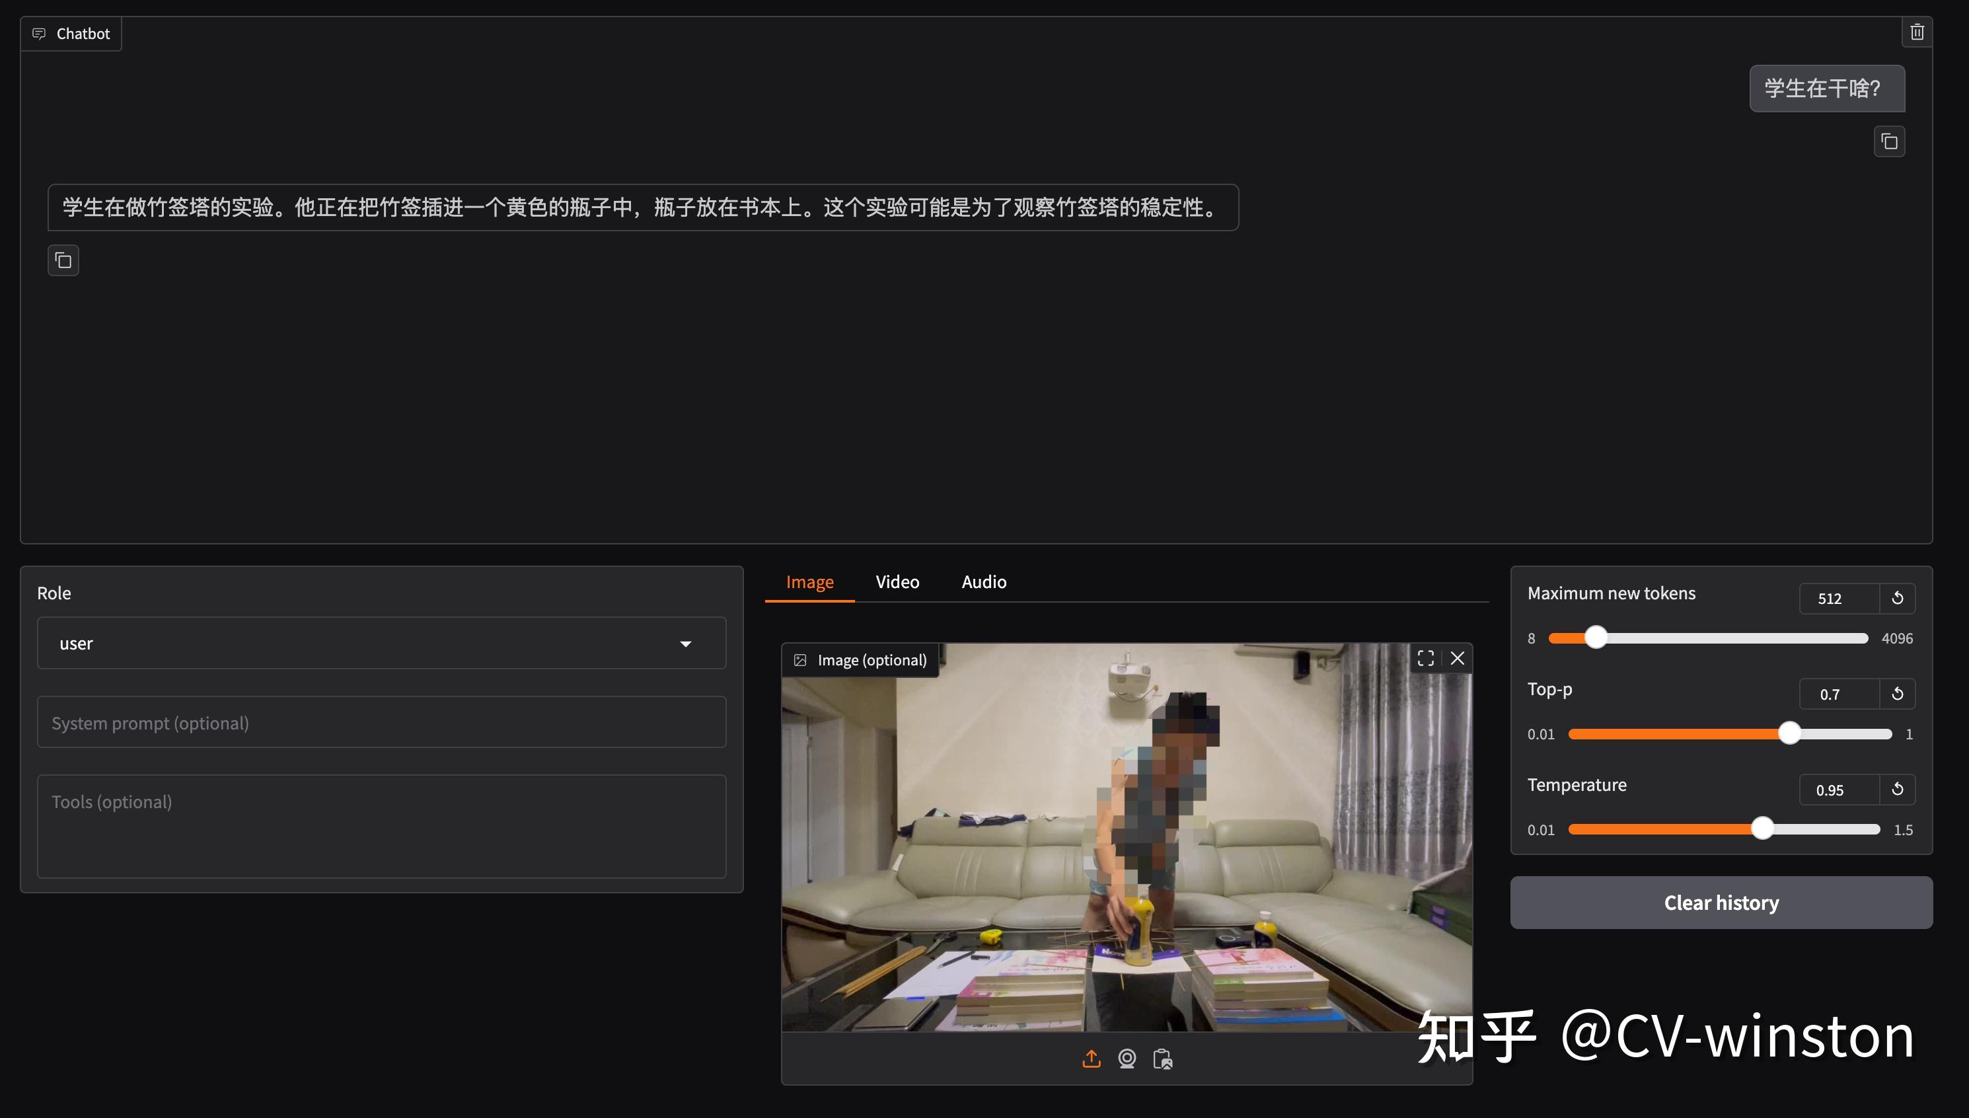Switch to the Video tab
This screenshot has width=1969, height=1118.
pyautogui.click(x=897, y=581)
